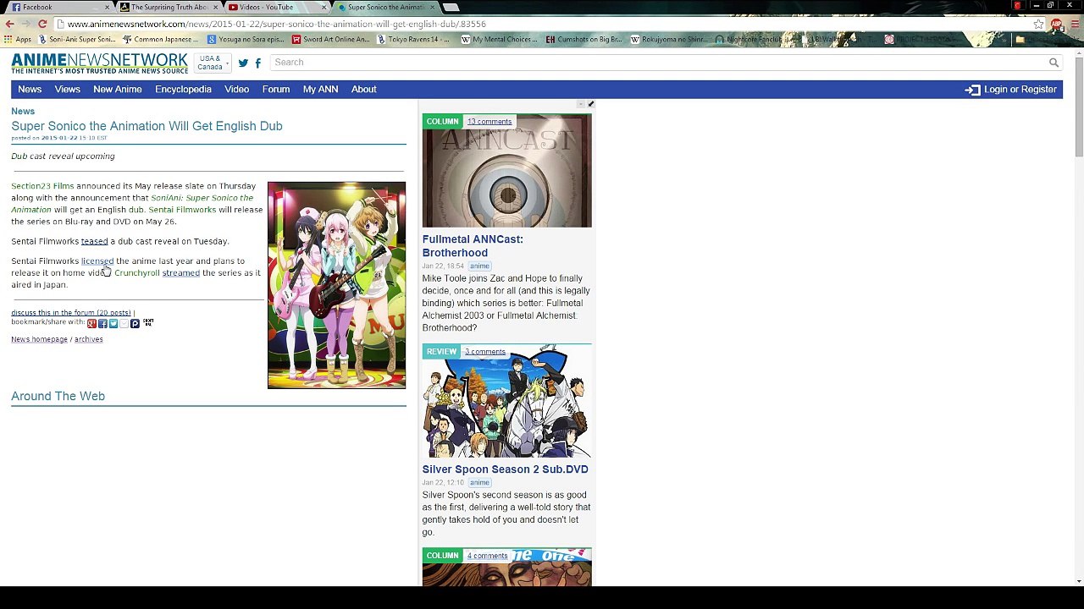Click the anime tag under Fullmetal ANNCast
1084x609 pixels.
tap(479, 266)
